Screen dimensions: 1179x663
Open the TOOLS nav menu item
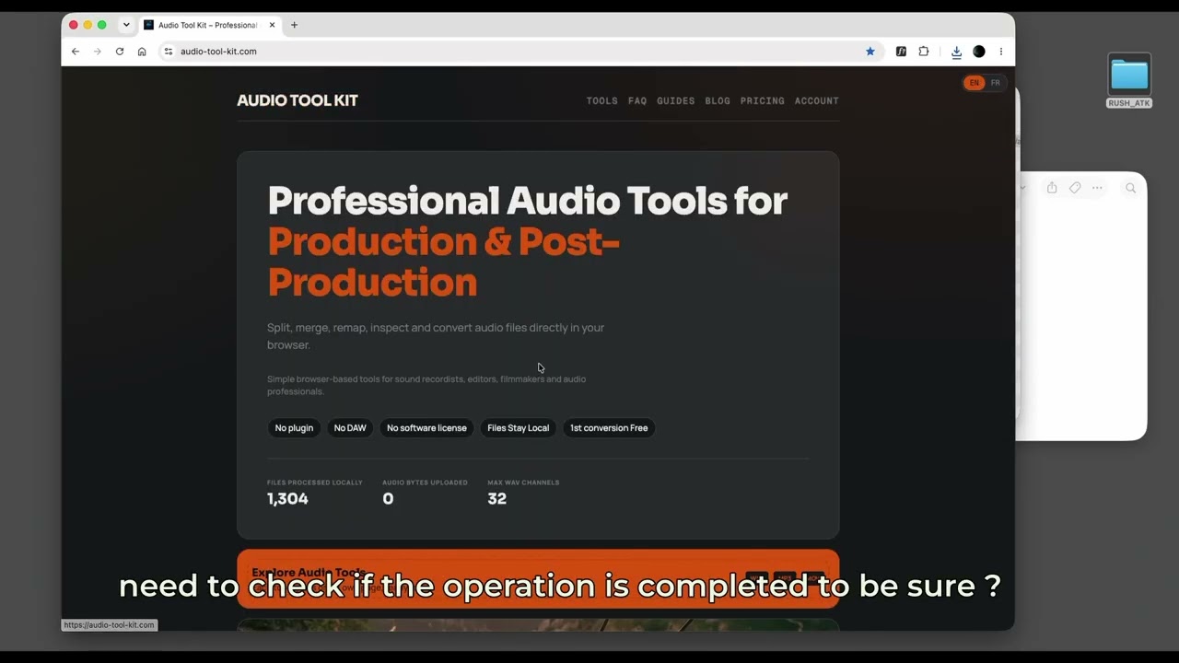point(601,101)
